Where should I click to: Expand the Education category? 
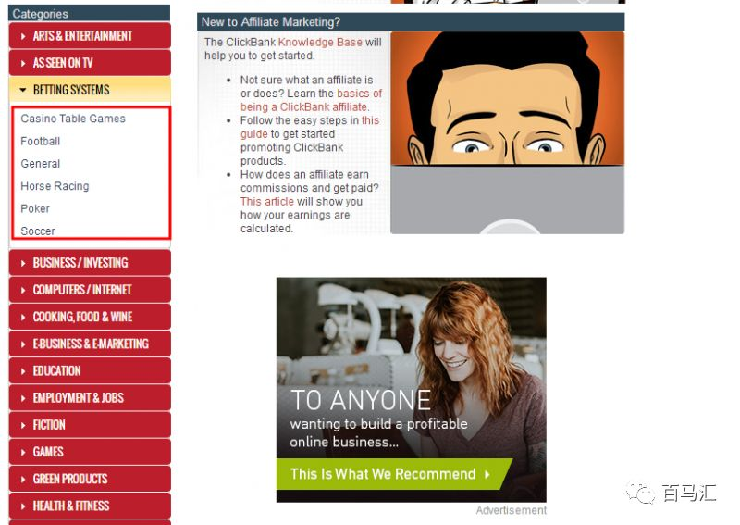[x=90, y=370]
